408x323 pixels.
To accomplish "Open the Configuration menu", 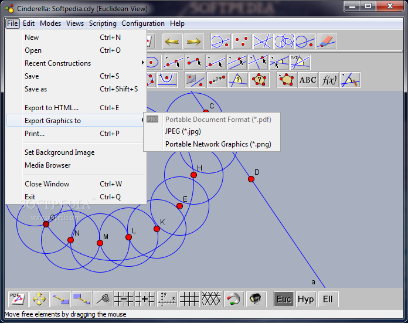I will (x=143, y=23).
